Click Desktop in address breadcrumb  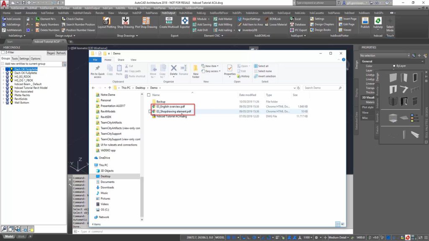click(x=140, y=88)
